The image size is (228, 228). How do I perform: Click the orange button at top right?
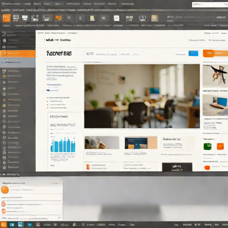pos(215,53)
